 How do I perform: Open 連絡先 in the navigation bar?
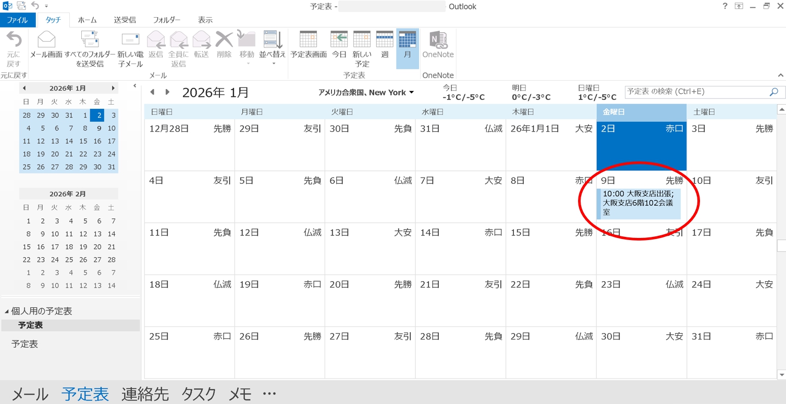tap(145, 394)
